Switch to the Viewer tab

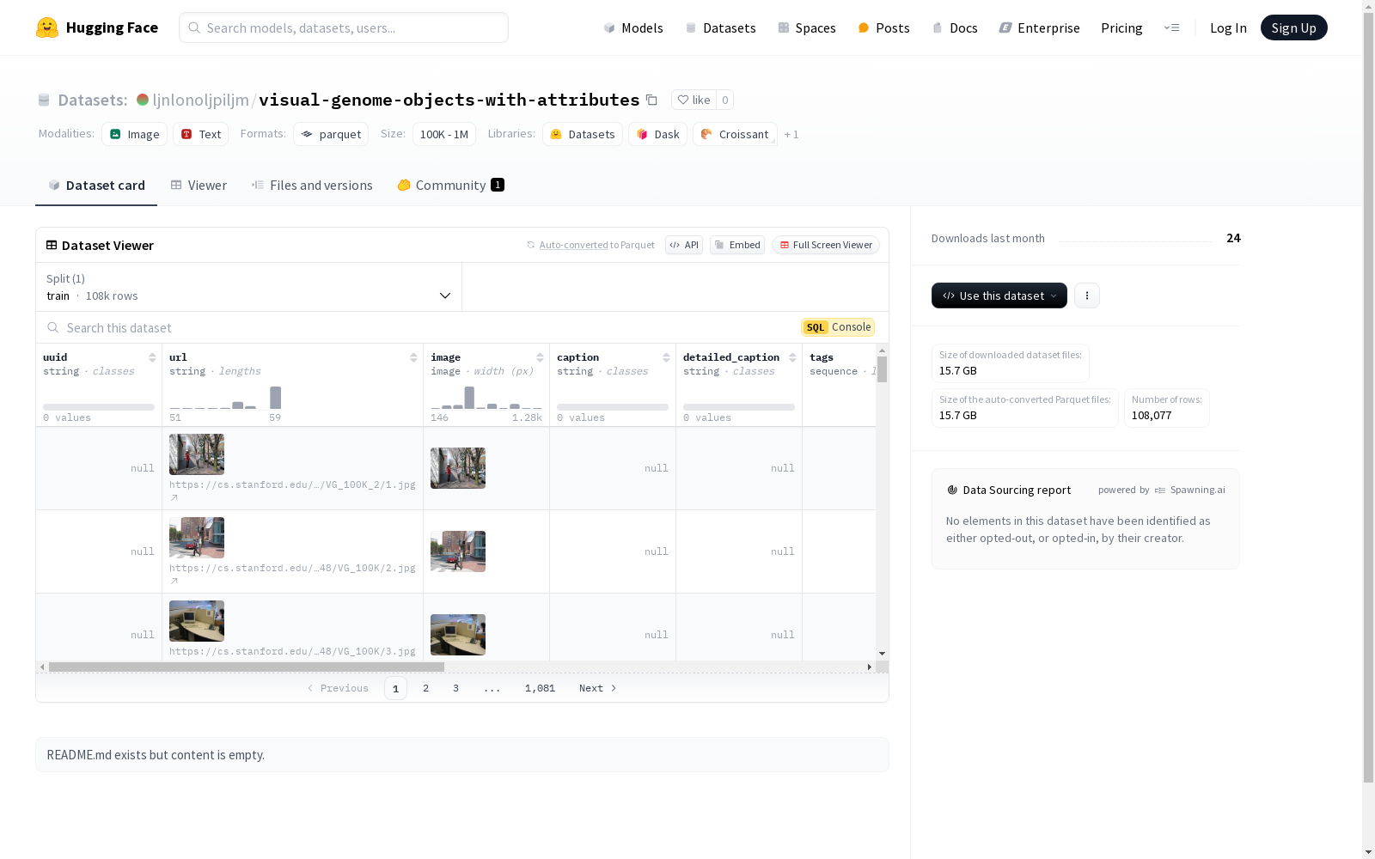tap(199, 185)
